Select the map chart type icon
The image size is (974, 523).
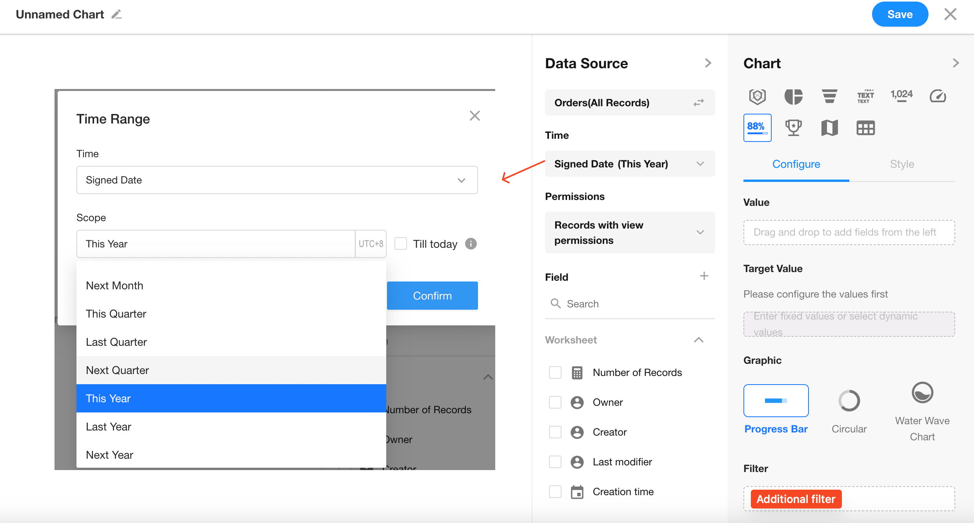point(829,128)
